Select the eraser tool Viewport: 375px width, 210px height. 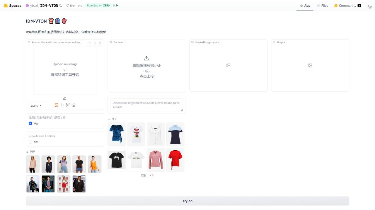click(74, 105)
